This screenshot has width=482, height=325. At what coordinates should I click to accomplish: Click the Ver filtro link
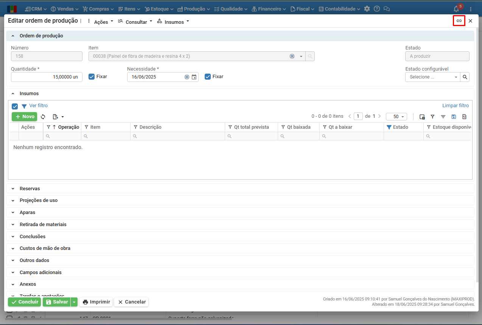pyautogui.click(x=39, y=106)
